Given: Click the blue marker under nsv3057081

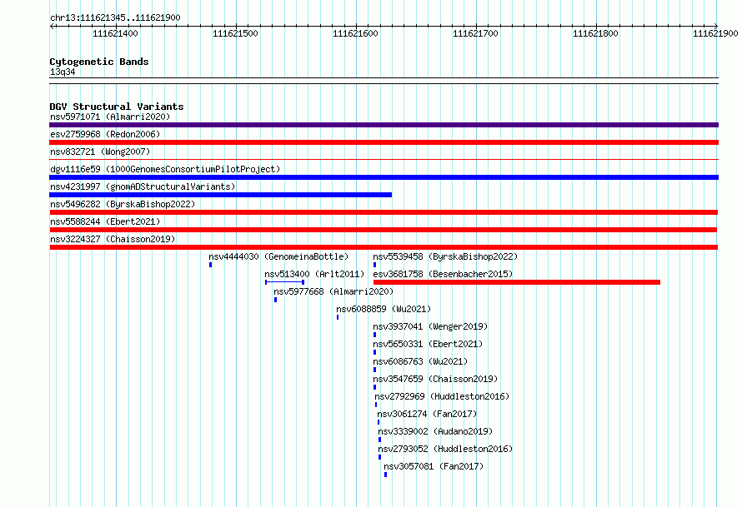Looking at the screenshot, I should [x=386, y=475].
